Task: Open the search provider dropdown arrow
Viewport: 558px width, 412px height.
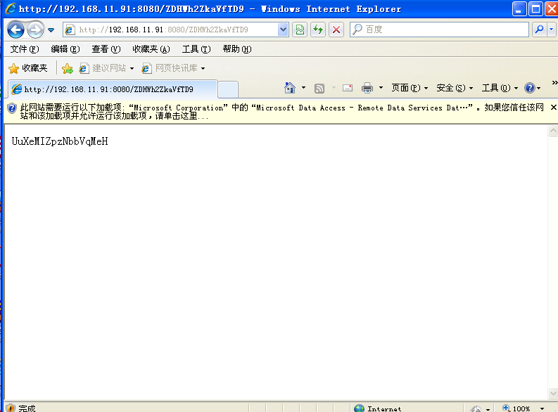Action: click(x=551, y=30)
